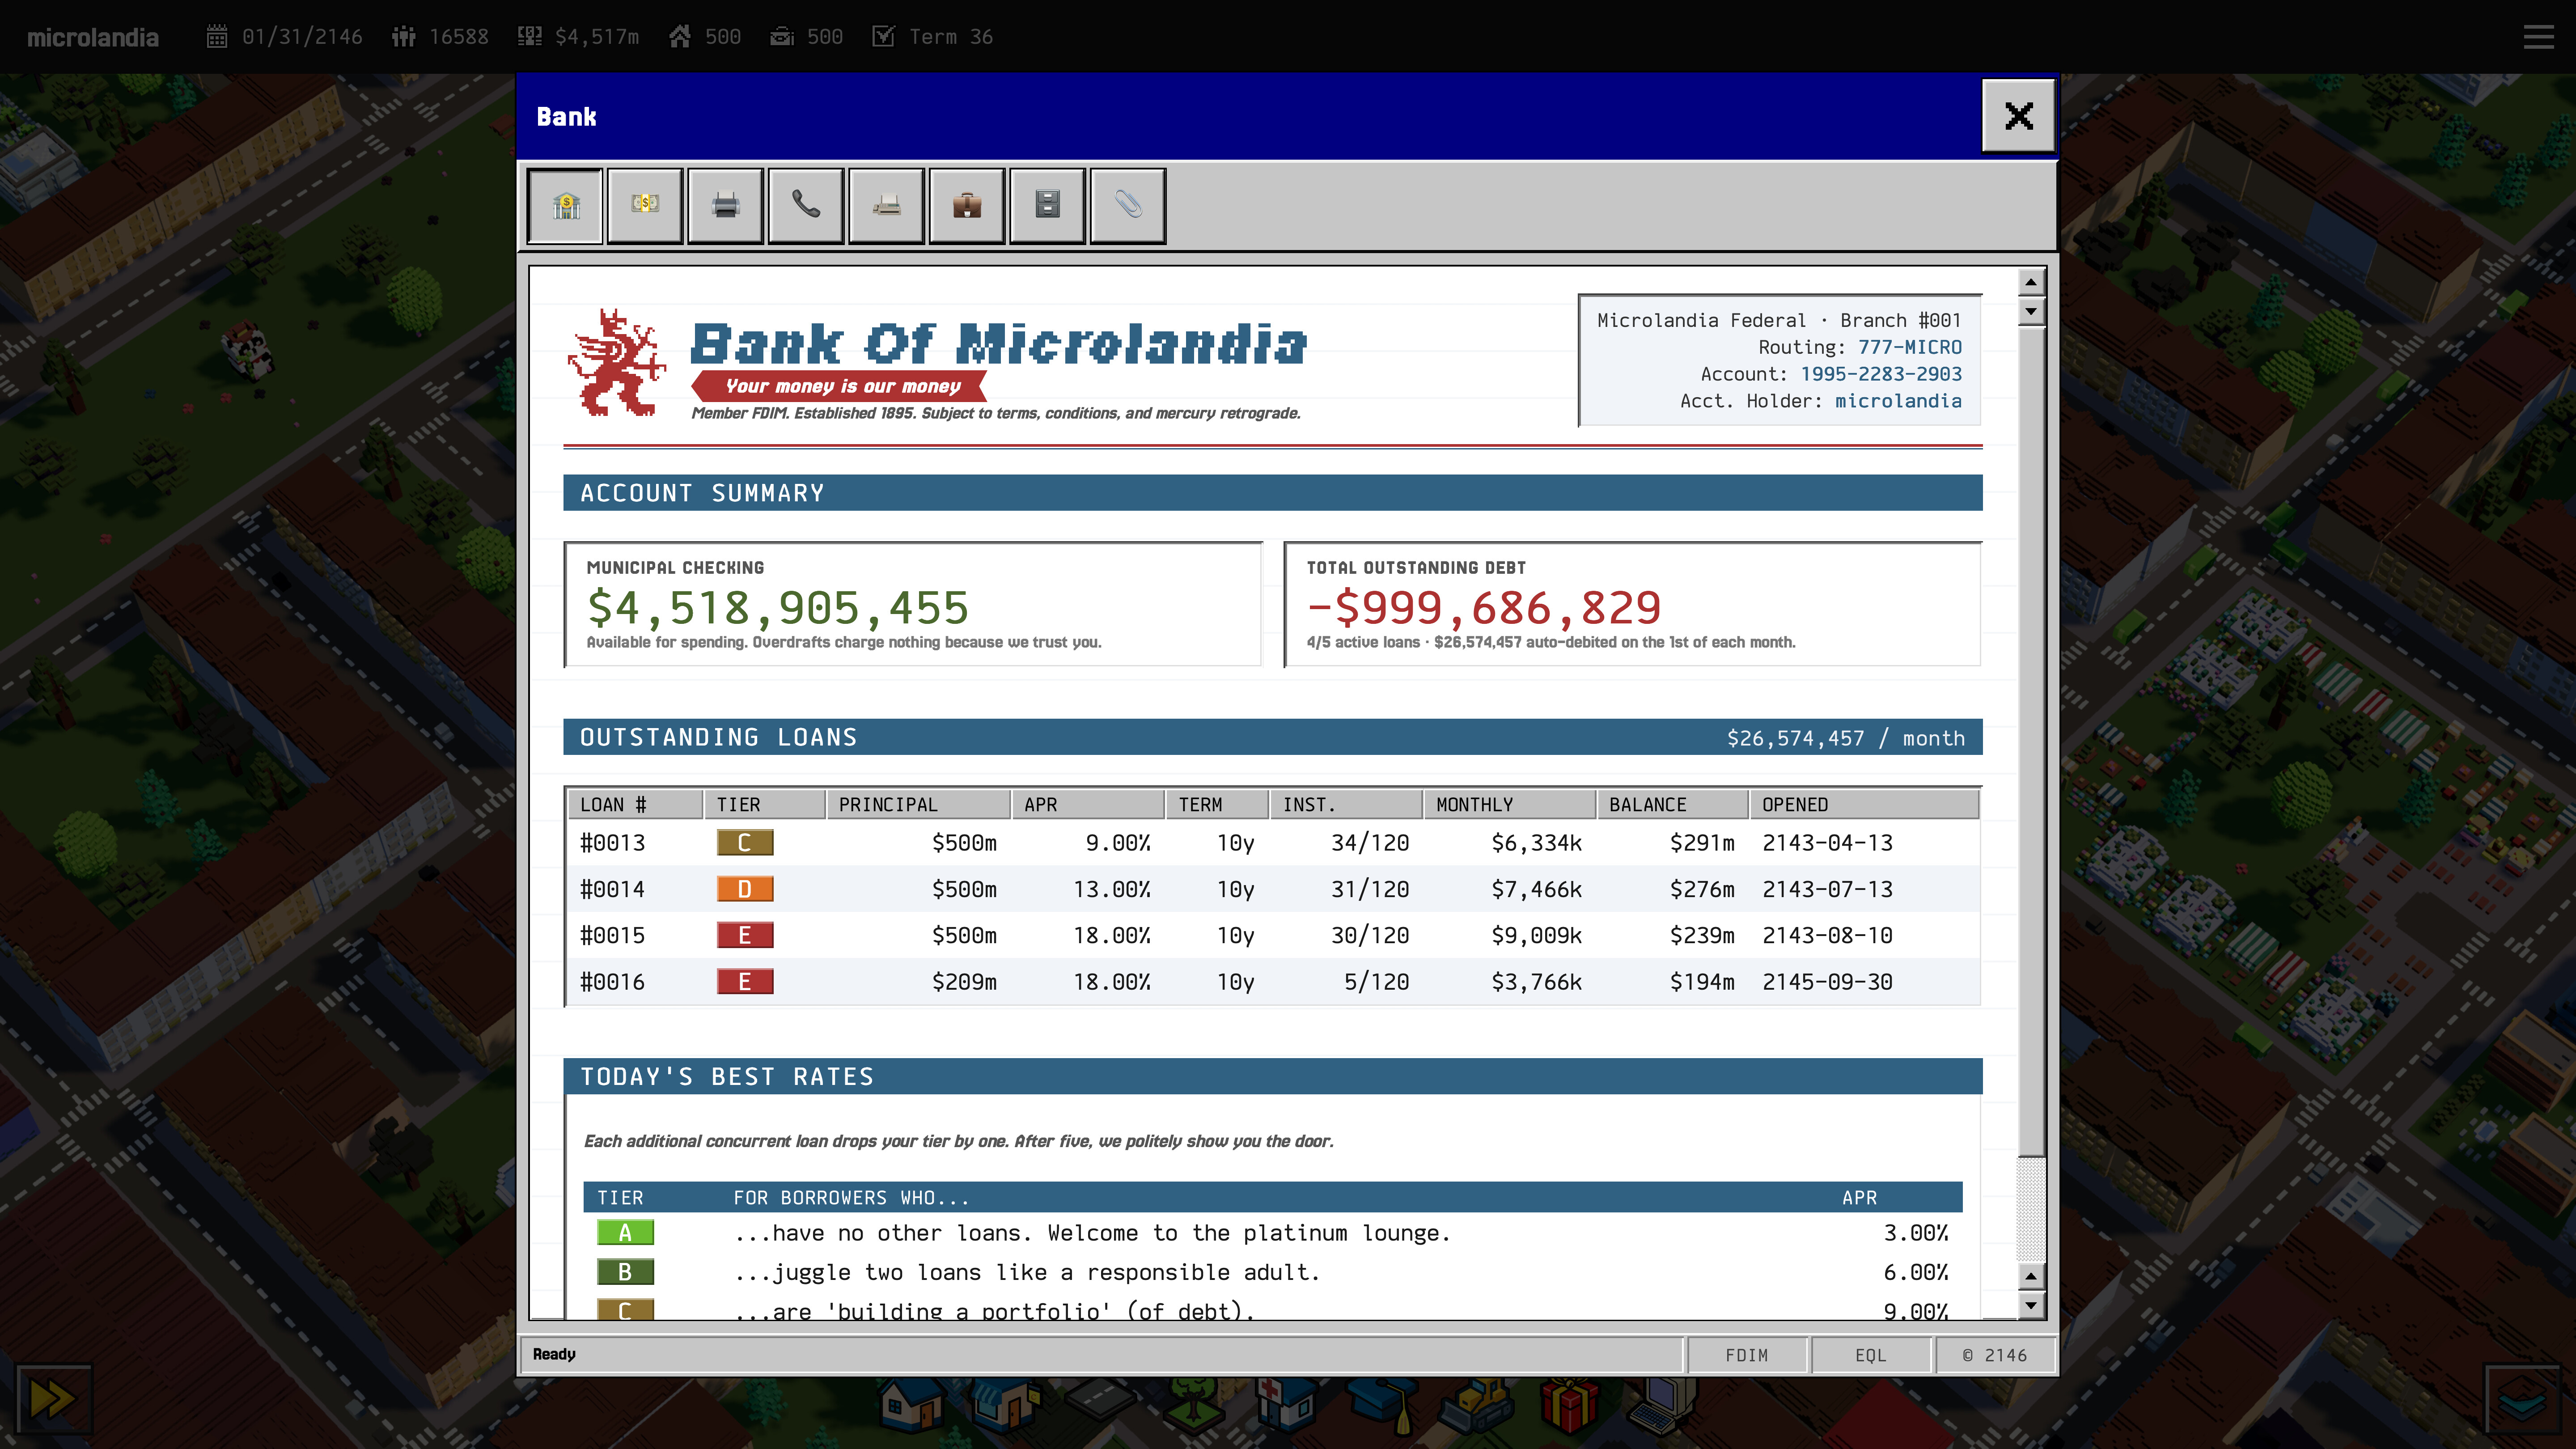This screenshot has width=2576, height=1449.
Task: Click the calendar date icon in top bar
Action: (217, 37)
